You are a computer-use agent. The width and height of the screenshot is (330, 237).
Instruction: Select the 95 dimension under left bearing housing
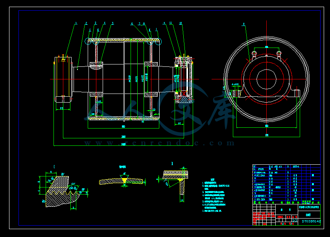coord(61,108)
